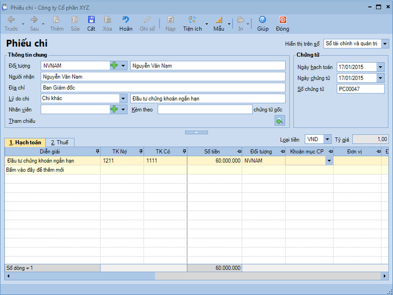
Task: Close form with Đóng icon
Action: click(x=283, y=20)
